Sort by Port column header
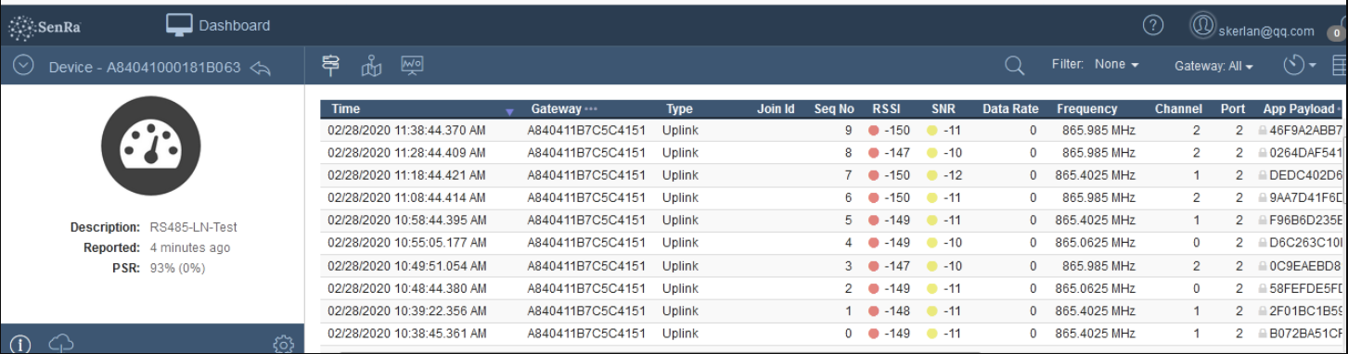Viewport: 1348px width, 354px height. point(1233,108)
